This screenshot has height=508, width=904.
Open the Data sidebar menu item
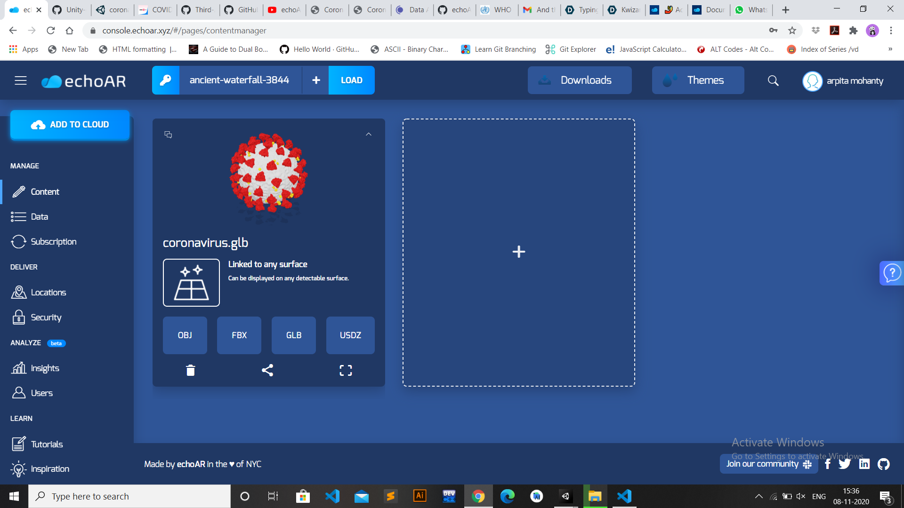point(40,217)
